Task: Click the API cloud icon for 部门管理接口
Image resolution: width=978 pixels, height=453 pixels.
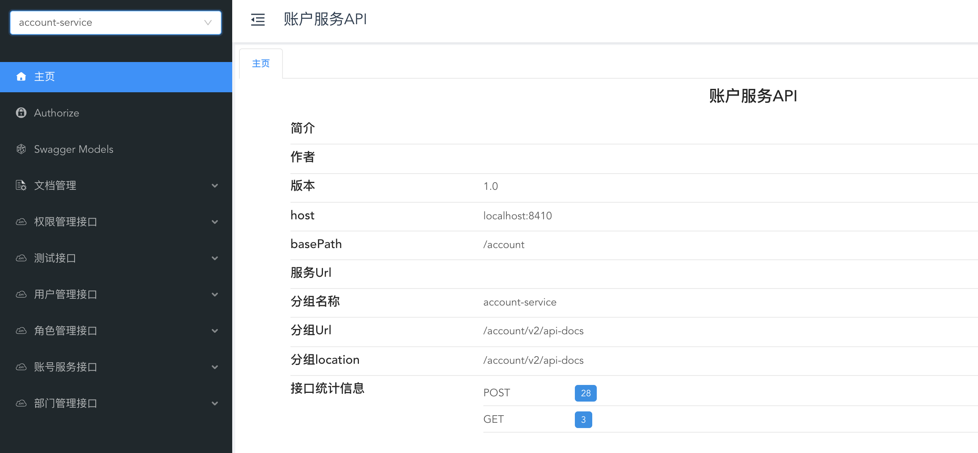Action: coord(21,403)
